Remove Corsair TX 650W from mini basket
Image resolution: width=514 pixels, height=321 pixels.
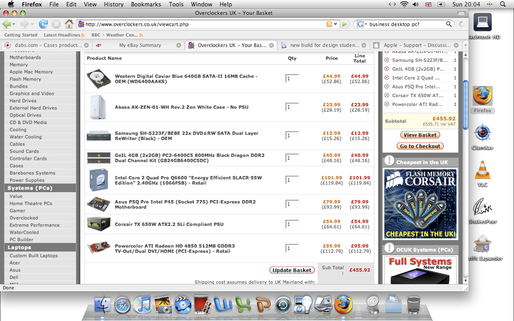click(387, 95)
